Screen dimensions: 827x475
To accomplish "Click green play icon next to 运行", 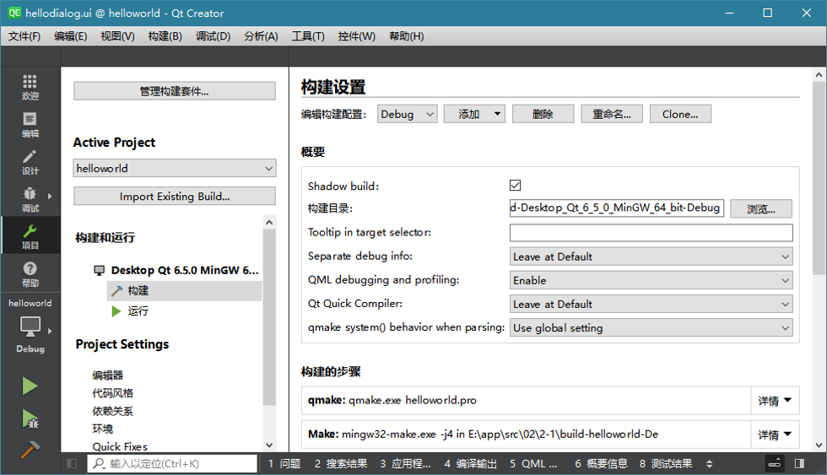I will (116, 311).
